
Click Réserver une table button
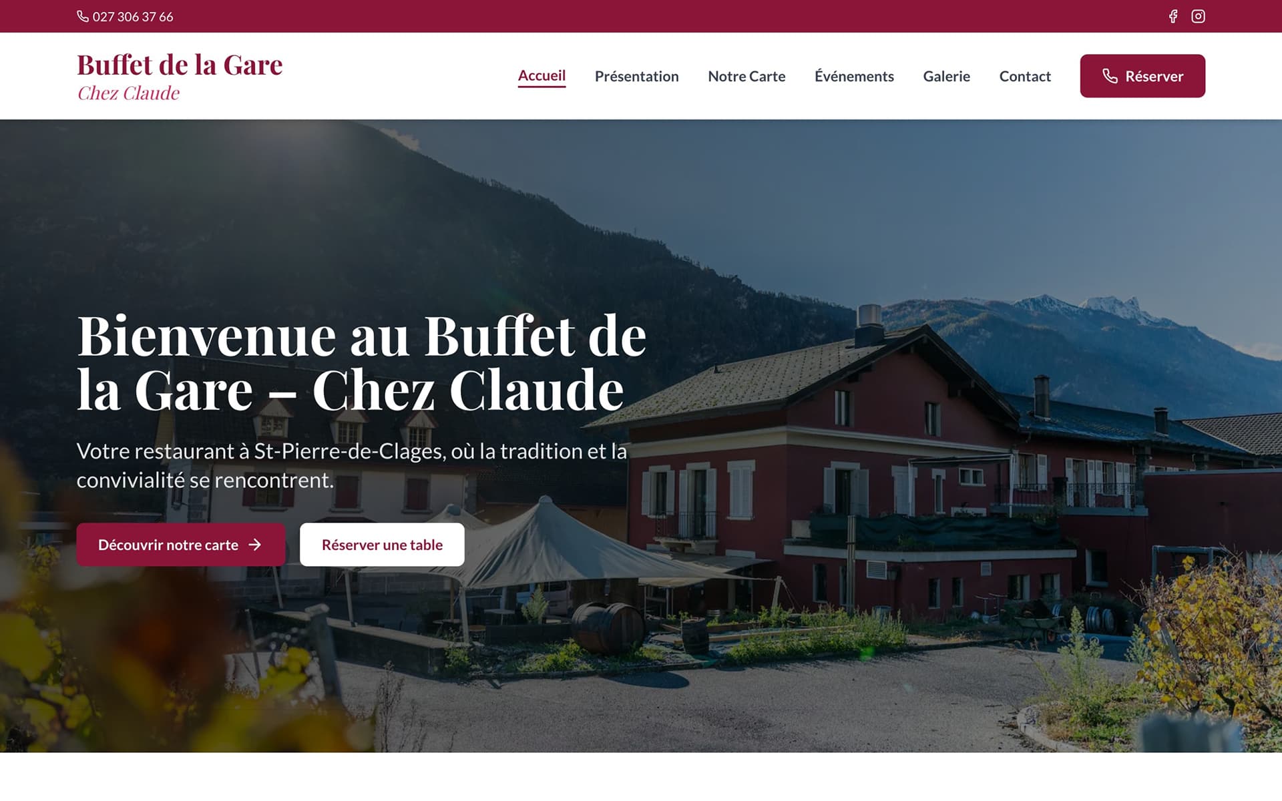(382, 545)
